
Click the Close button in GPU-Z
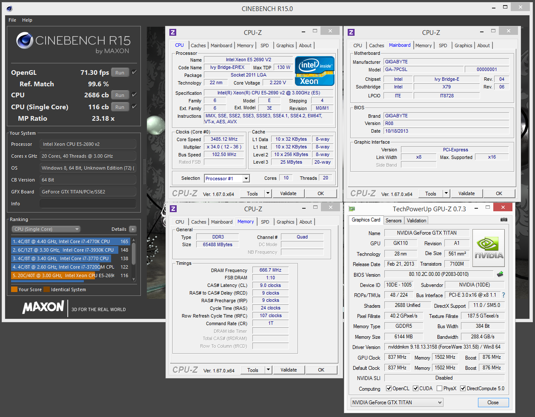point(493,403)
